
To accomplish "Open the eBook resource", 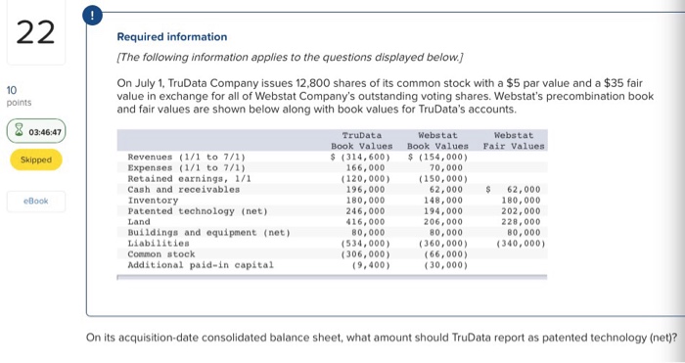I will (x=36, y=202).
